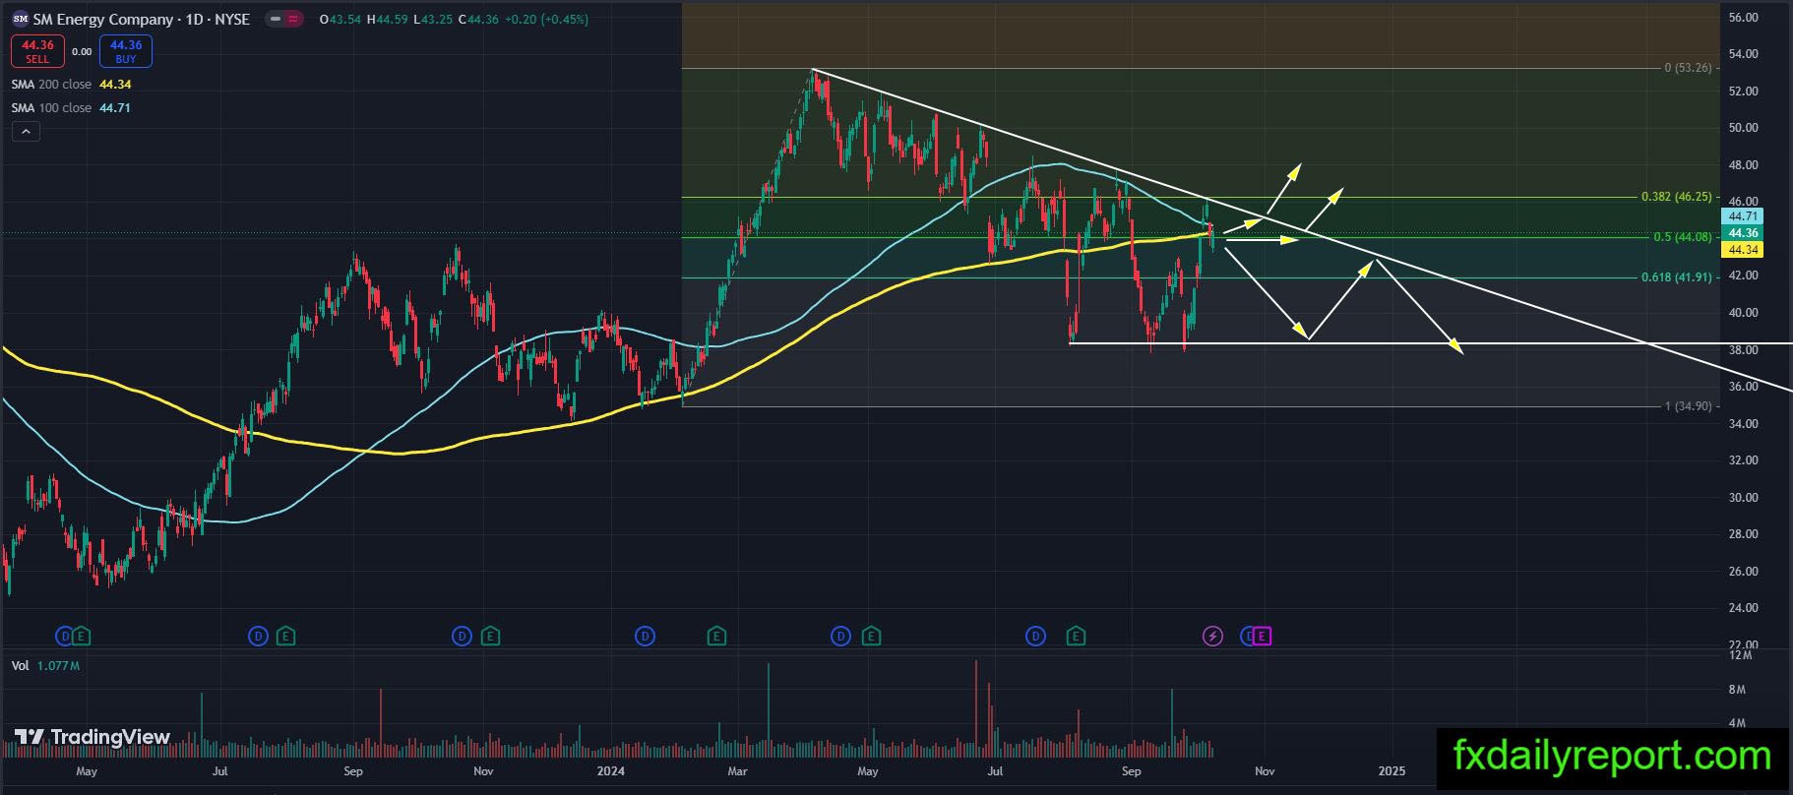The height and width of the screenshot is (795, 1793).
Task: Click the earnings E marker between Jul and Sep 2024
Action: tap(1076, 637)
